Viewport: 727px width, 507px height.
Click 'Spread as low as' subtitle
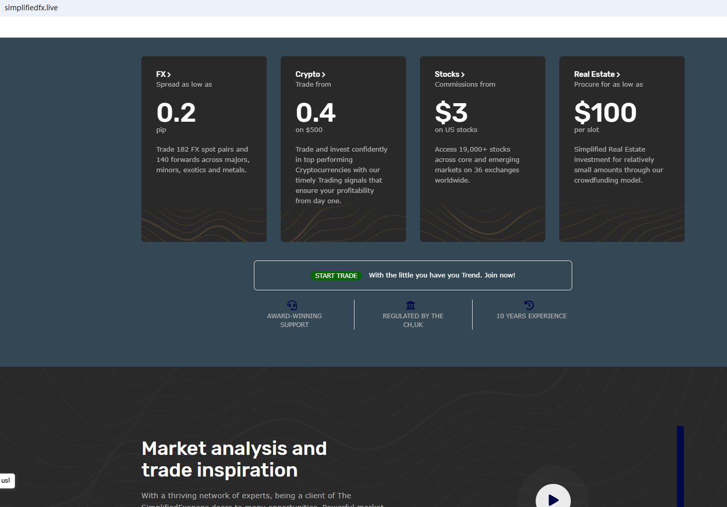coord(184,85)
